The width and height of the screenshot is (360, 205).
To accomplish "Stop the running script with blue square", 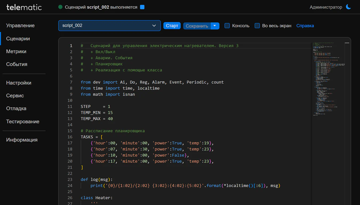I will point(142,7).
